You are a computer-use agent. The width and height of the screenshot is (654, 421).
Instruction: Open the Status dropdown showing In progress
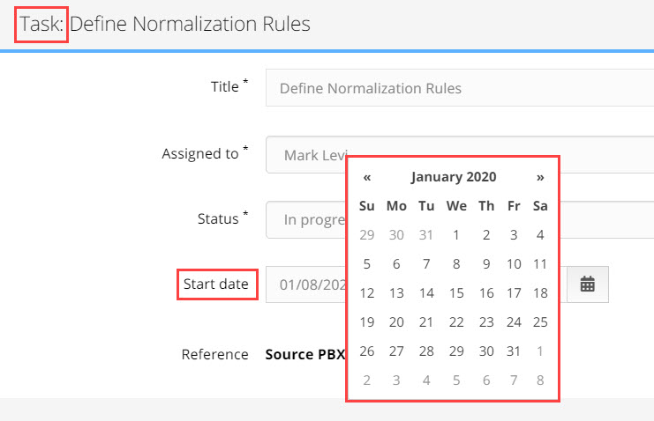point(460,220)
